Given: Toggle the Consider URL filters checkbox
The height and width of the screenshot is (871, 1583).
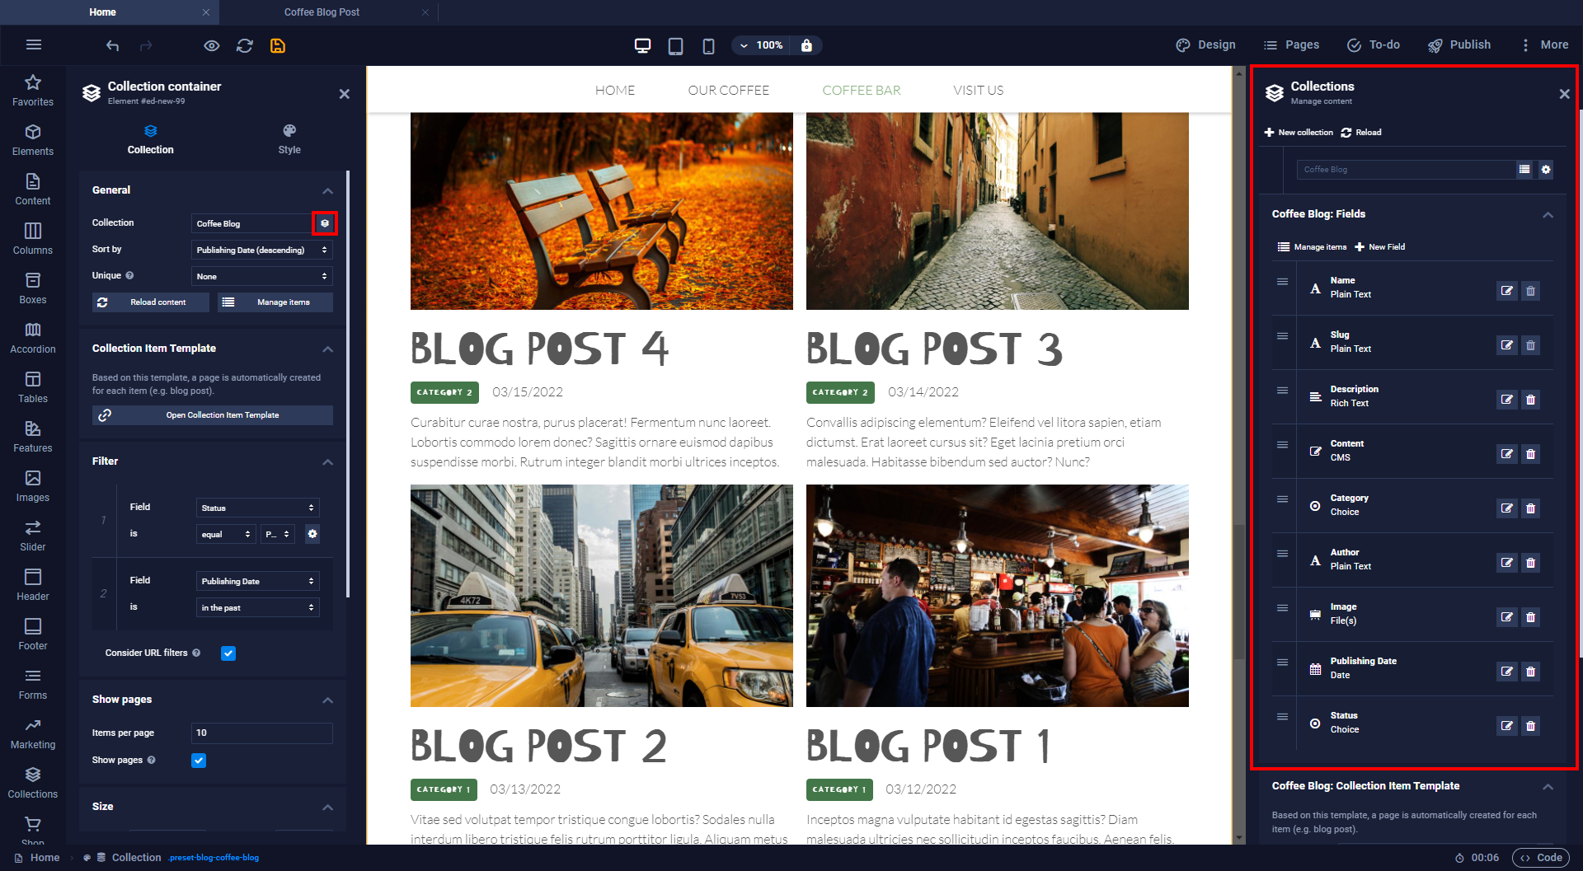Looking at the screenshot, I should tap(228, 653).
